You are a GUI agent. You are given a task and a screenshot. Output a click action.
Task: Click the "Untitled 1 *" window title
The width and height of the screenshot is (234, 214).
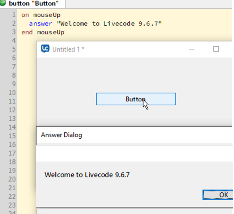click(68, 49)
